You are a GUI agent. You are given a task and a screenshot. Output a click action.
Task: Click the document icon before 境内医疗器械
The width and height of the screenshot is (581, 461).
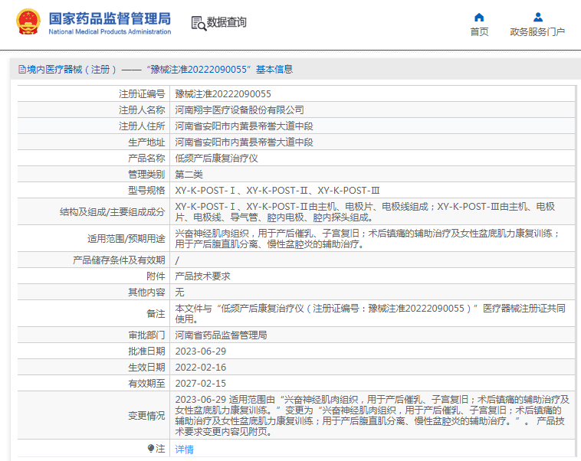22,69
